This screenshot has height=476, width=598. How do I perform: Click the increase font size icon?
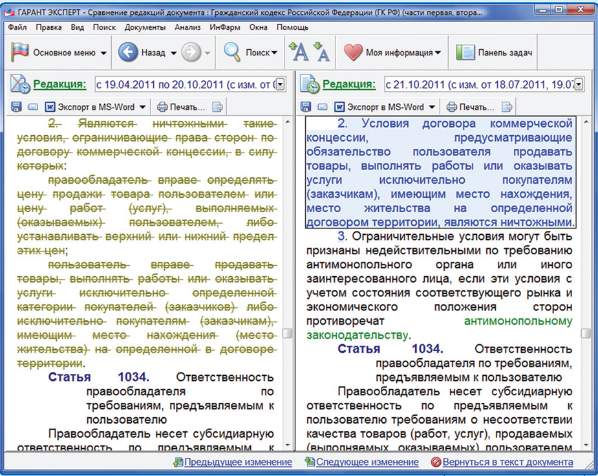coord(298,52)
